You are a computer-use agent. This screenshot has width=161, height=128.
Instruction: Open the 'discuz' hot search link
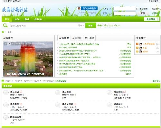(x=117, y=25)
